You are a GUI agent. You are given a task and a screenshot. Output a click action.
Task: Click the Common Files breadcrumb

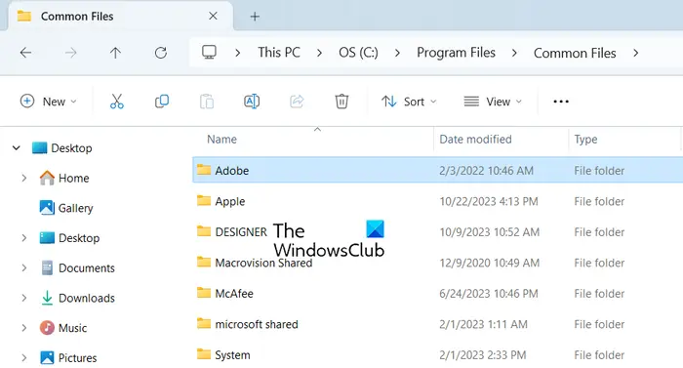[575, 53]
